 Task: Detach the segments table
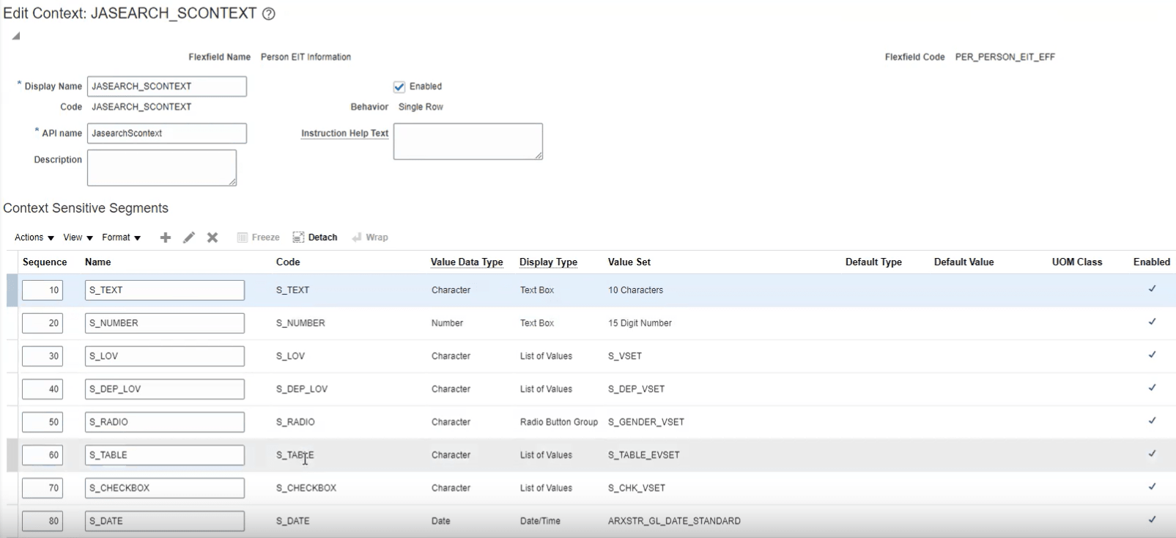(x=315, y=237)
